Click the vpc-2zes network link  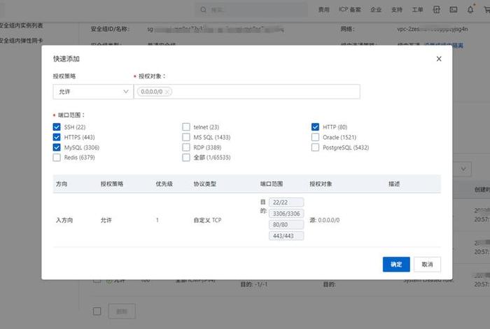[x=433, y=29]
